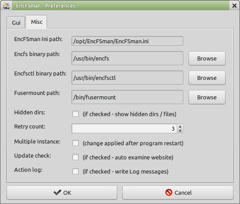Focus the Encfs binary path field

point(127,58)
